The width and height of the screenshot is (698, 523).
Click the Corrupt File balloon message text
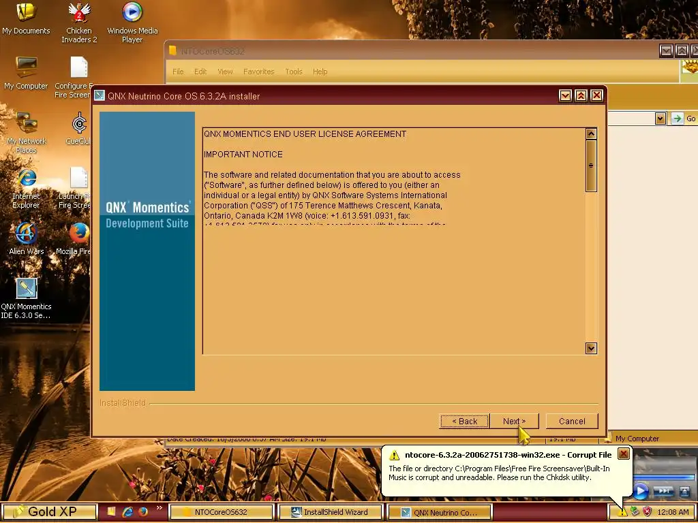click(499, 473)
